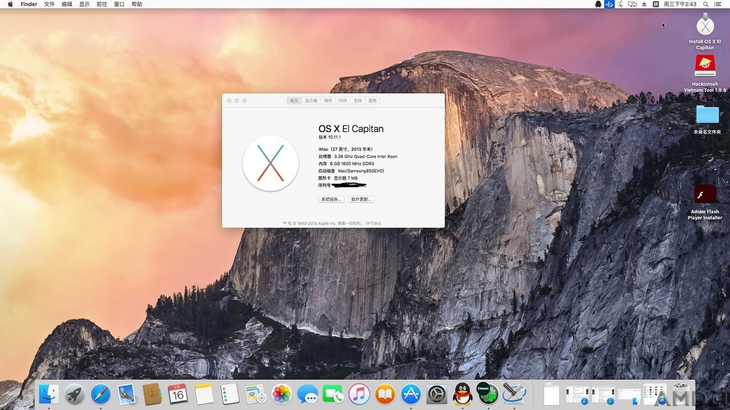This screenshot has height=410, width=730.
Task: Switch to the 支持 tab
Action: 358,101
